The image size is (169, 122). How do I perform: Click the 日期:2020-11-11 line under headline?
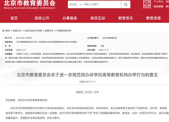tap(87, 82)
